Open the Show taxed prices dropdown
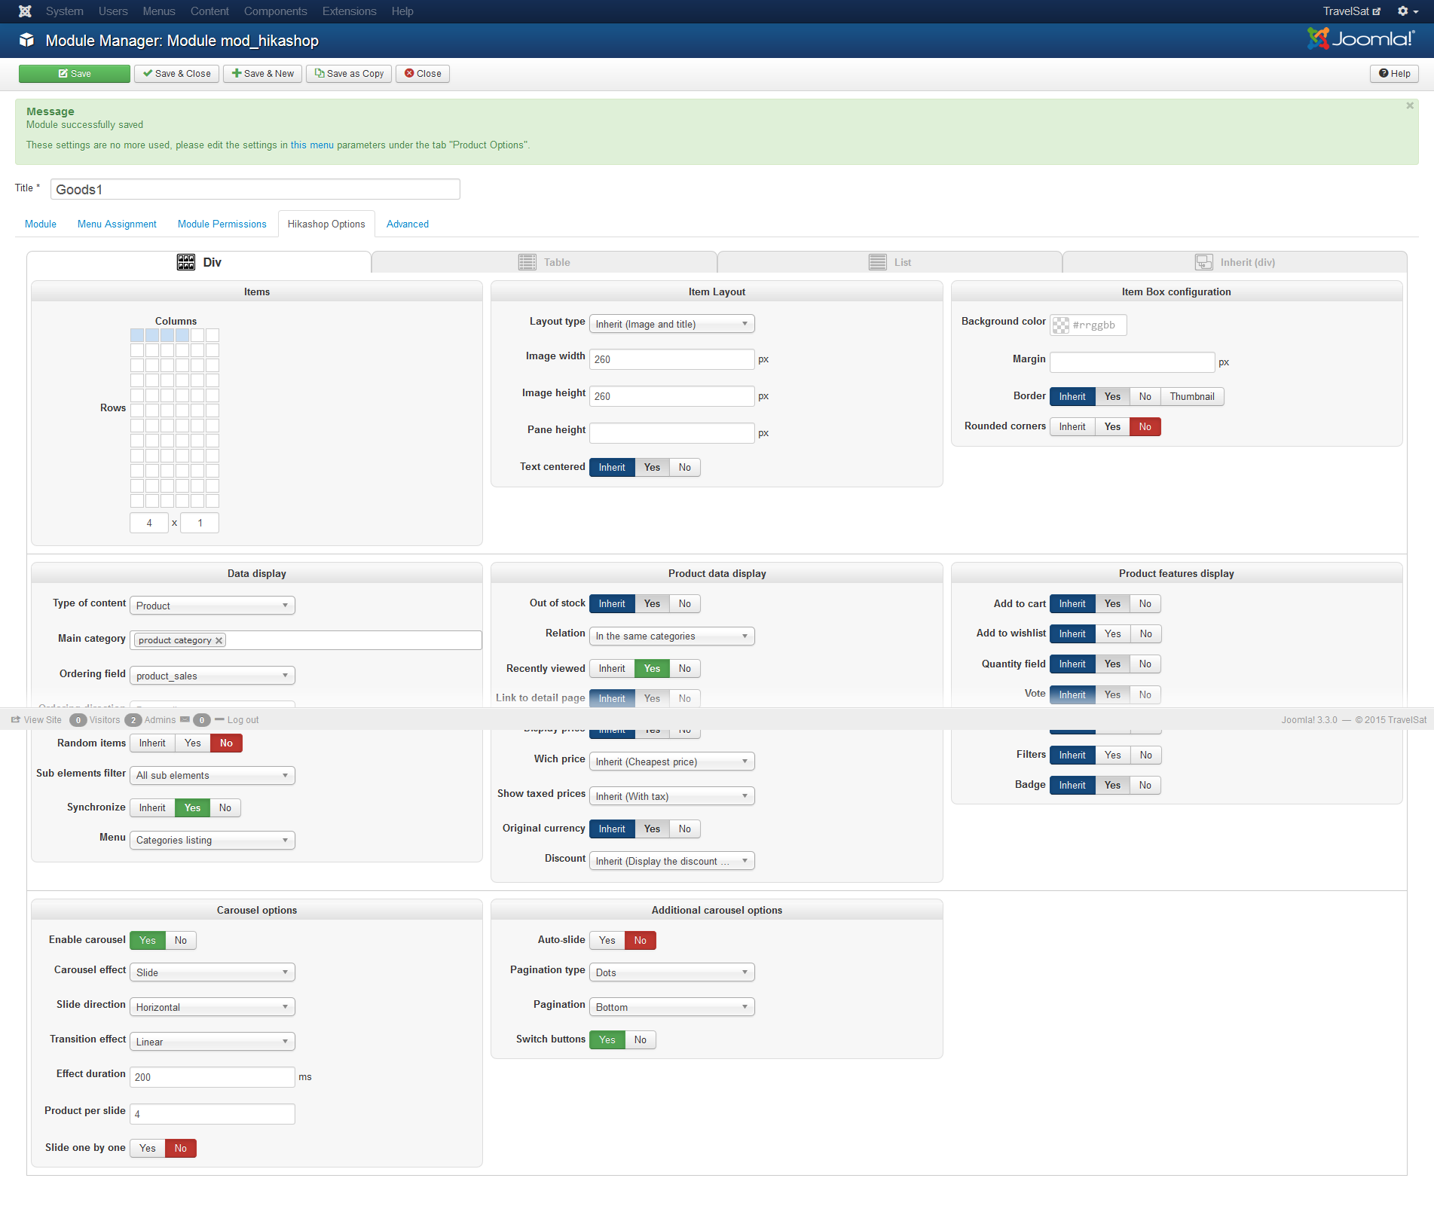 click(672, 796)
